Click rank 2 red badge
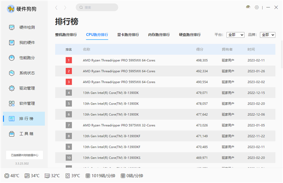The width and height of the screenshot is (283, 183). 69,71
